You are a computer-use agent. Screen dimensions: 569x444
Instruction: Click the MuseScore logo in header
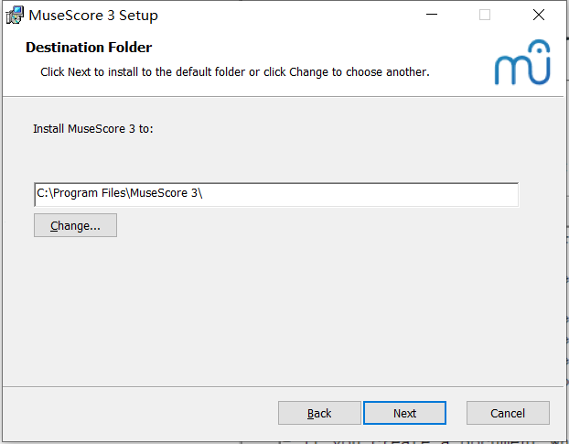(522, 62)
